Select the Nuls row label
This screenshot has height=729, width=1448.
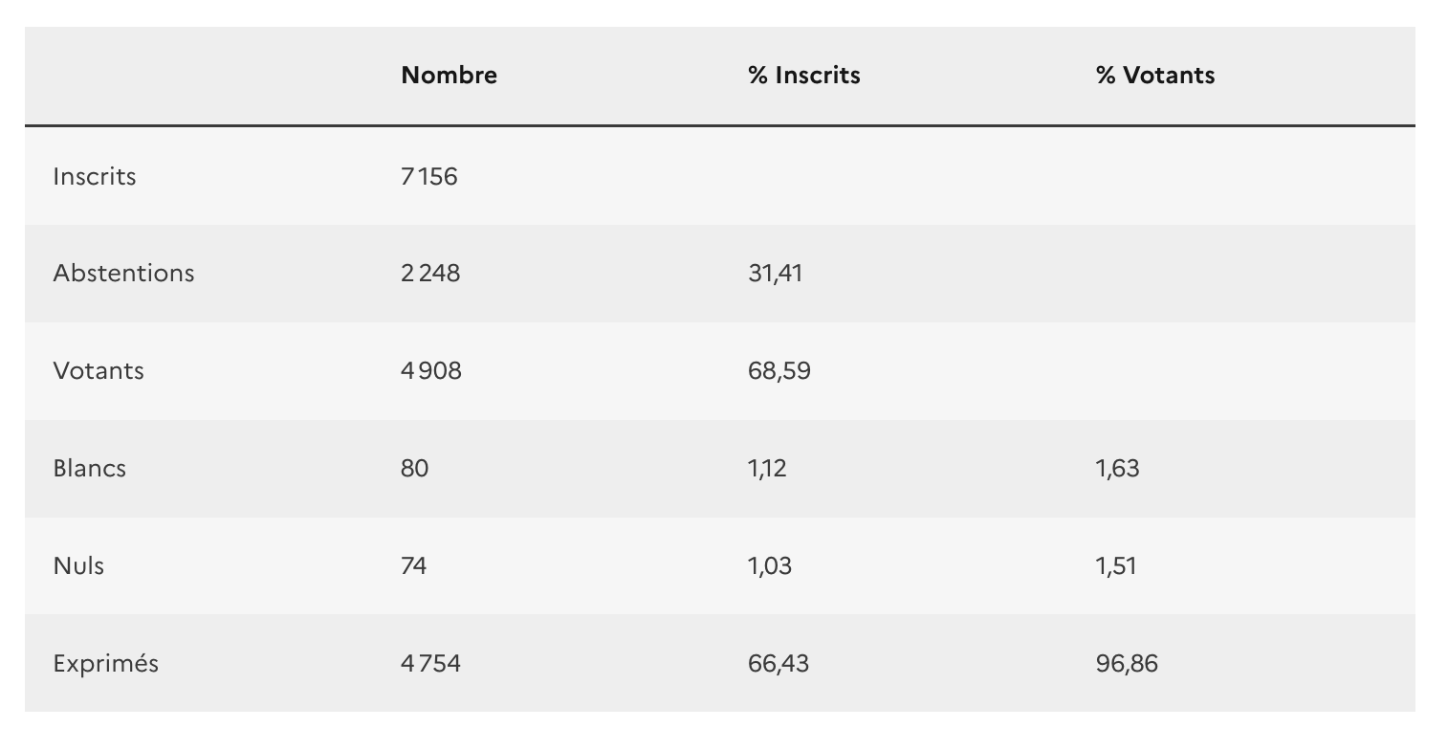[x=79, y=566]
